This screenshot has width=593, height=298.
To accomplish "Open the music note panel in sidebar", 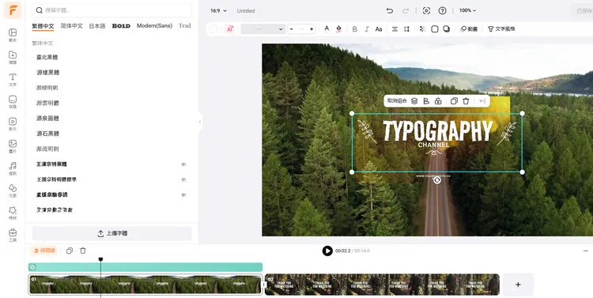I will coord(13,168).
